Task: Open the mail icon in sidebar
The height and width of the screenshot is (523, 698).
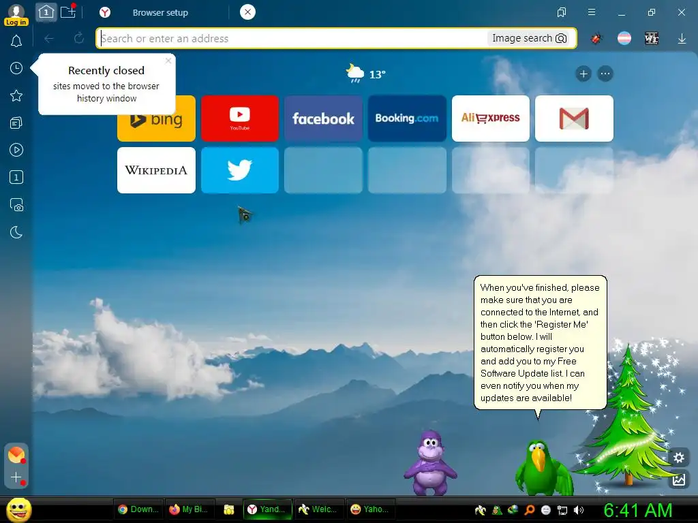Action: point(16,455)
